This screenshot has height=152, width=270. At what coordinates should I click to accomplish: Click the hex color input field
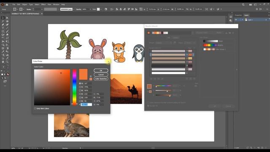86,104
